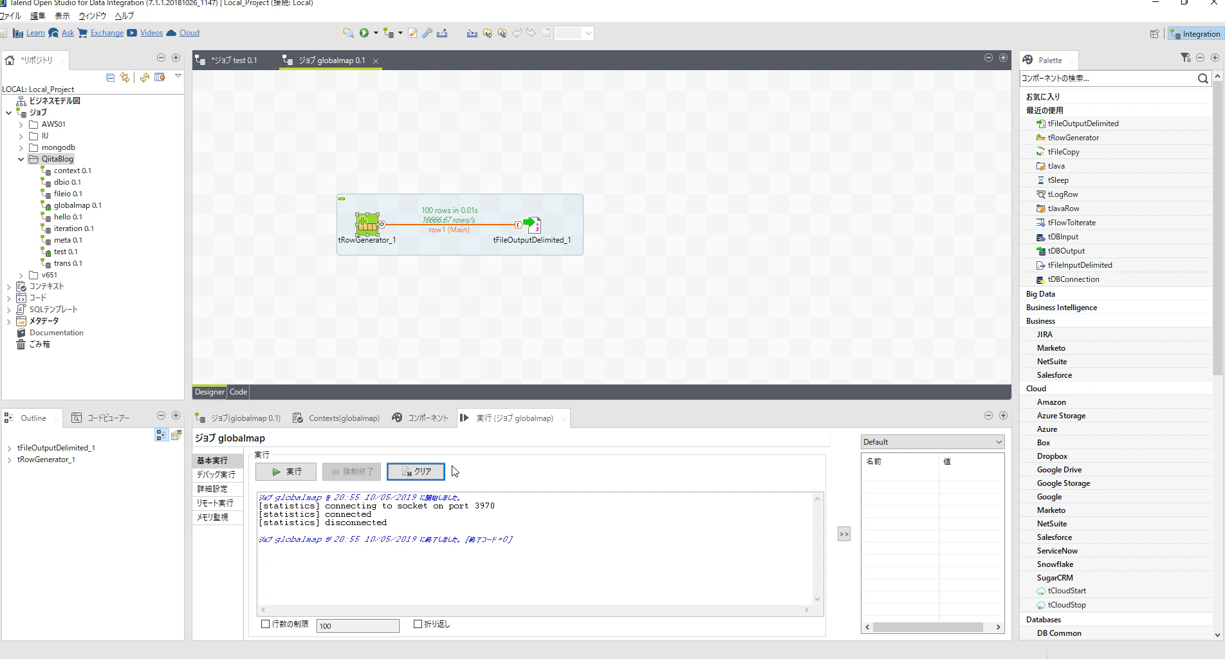Click the tFileOutputDelimited_1 component on canvas

click(x=532, y=224)
